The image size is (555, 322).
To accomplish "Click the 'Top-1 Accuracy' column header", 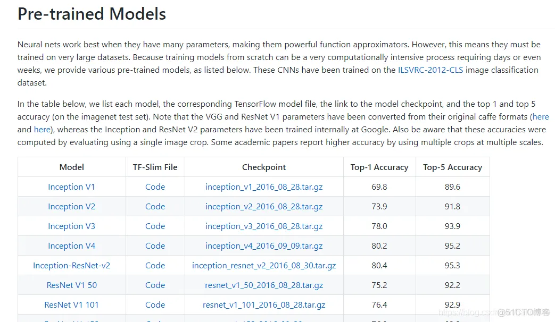I will tap(379, 167).
